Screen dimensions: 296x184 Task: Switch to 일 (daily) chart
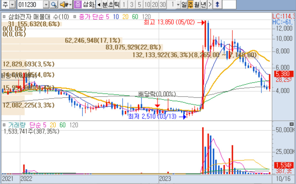click(184, 5)
